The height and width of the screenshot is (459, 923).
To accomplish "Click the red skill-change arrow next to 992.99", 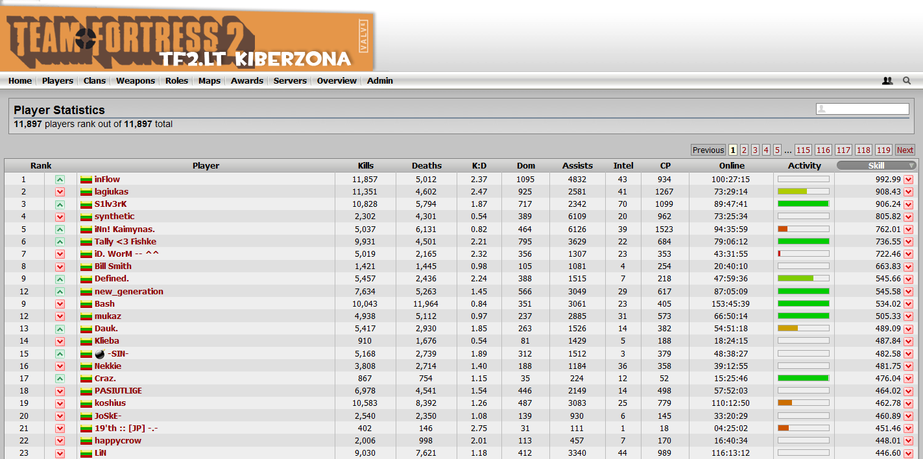I will click(908, 180).
